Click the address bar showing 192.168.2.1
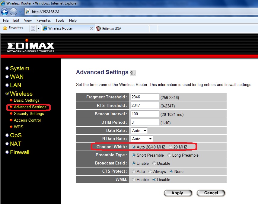 pos(142,12)
